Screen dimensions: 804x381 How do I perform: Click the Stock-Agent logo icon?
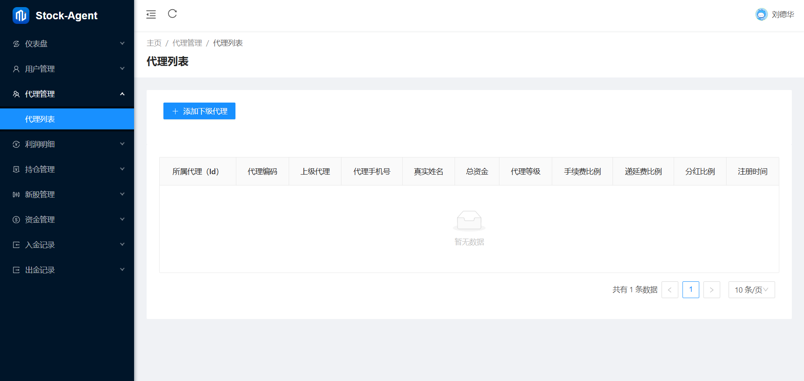(21, 15)
